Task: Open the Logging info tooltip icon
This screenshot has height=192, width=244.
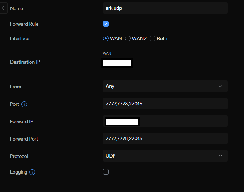Action: click(32, 172)
